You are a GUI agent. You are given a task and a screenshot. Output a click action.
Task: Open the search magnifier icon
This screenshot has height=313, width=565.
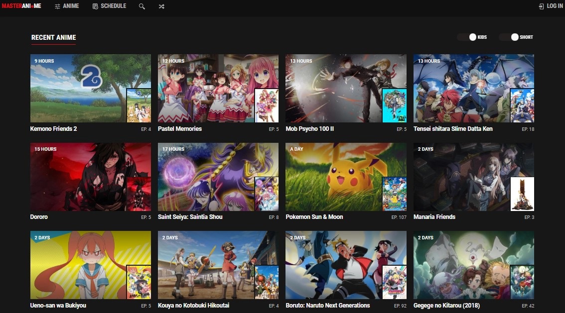click(142, 6)
